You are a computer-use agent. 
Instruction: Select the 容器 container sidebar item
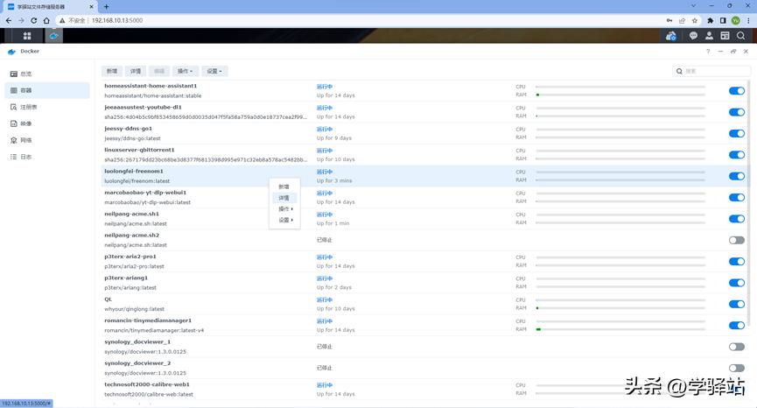pyautogui.click(x=47, y=90)
